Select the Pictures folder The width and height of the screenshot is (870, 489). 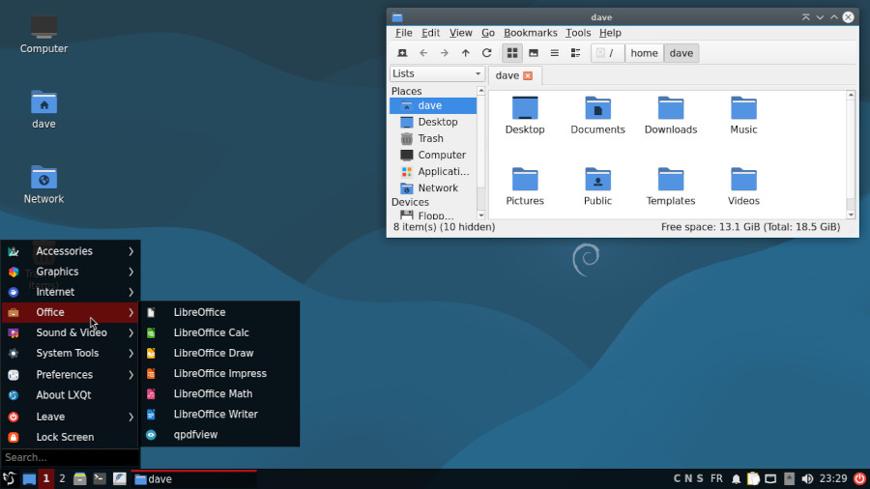(x=525, y=187)
